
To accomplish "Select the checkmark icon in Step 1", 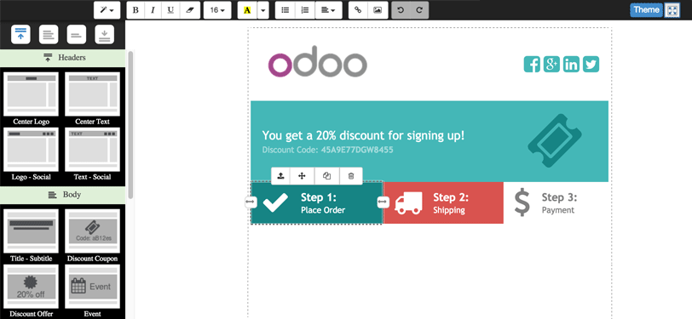I will [275, 202].
